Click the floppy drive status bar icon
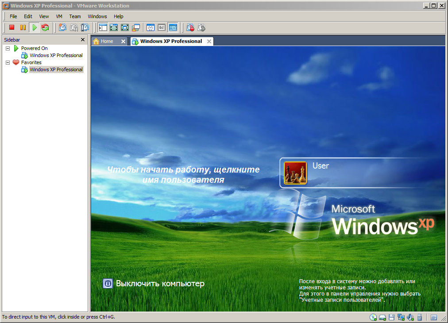This screenshot has width=448, height=323. (391, 317)
